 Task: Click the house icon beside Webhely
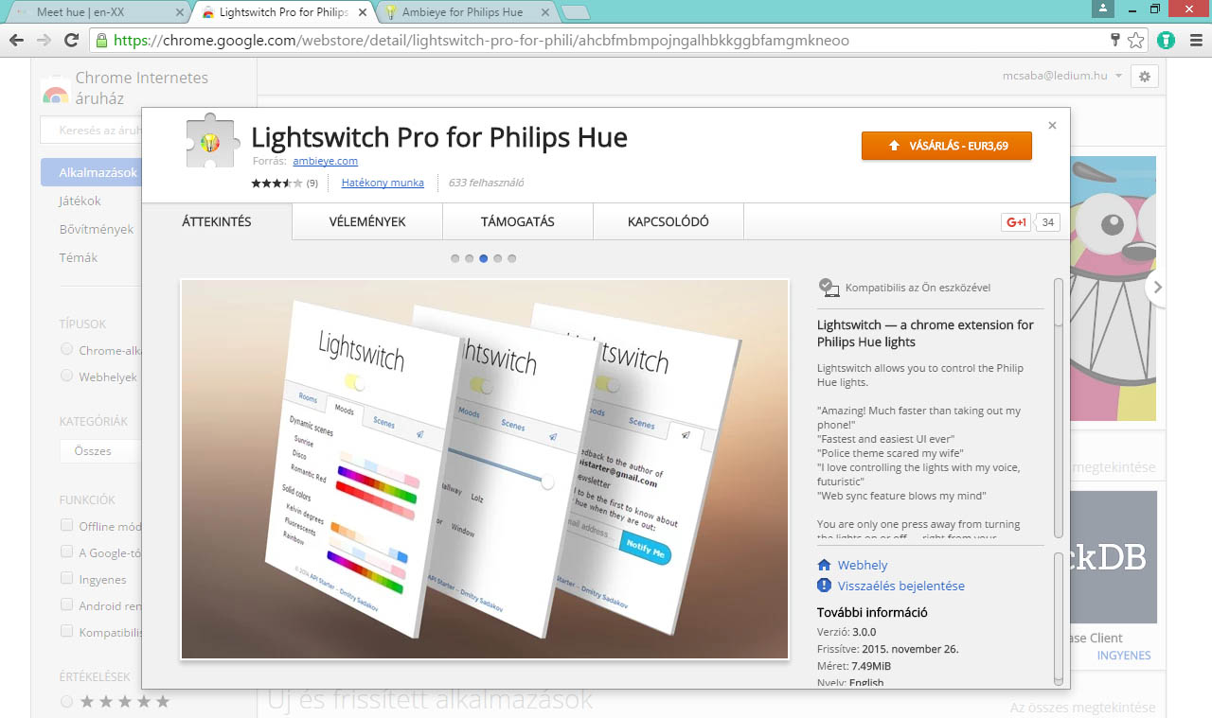pos(824,565)
